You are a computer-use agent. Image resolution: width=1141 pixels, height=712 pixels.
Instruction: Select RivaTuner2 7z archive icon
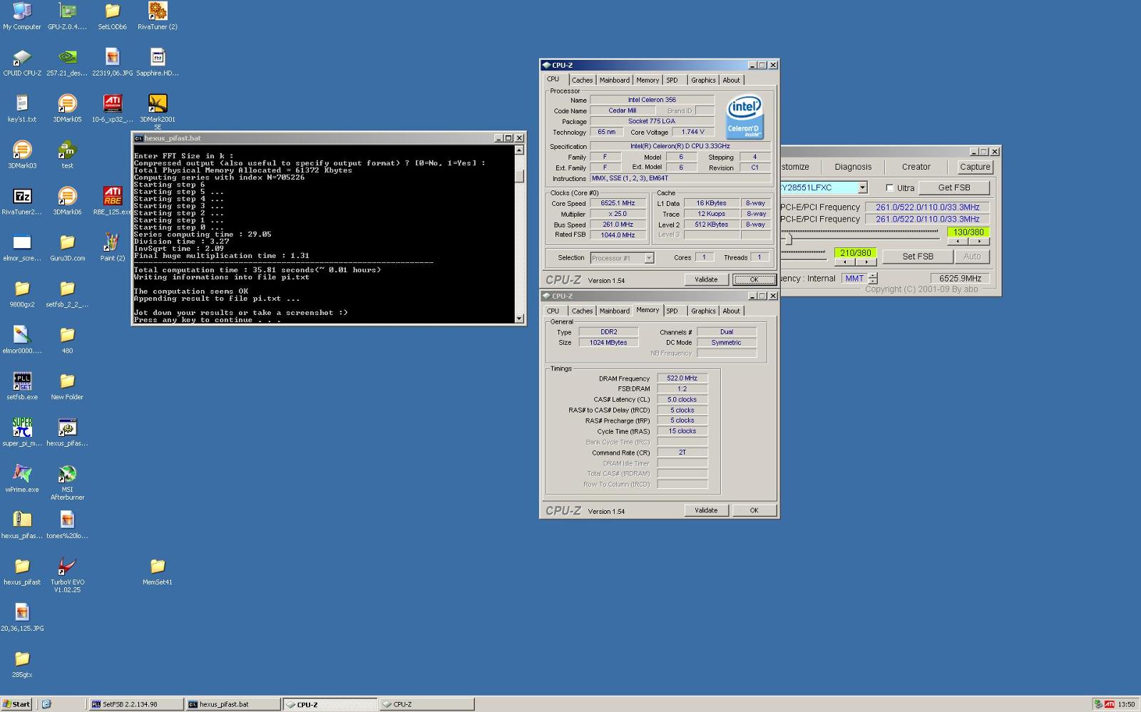tap(22, 202)
